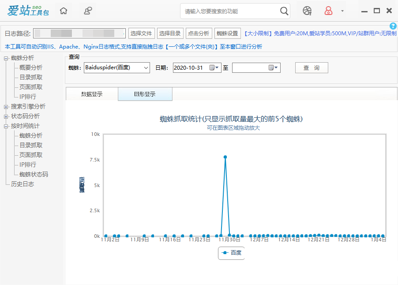This screenshot has height=285, width=398.
Task: Click the 选择文件 button
Action: 141,33
